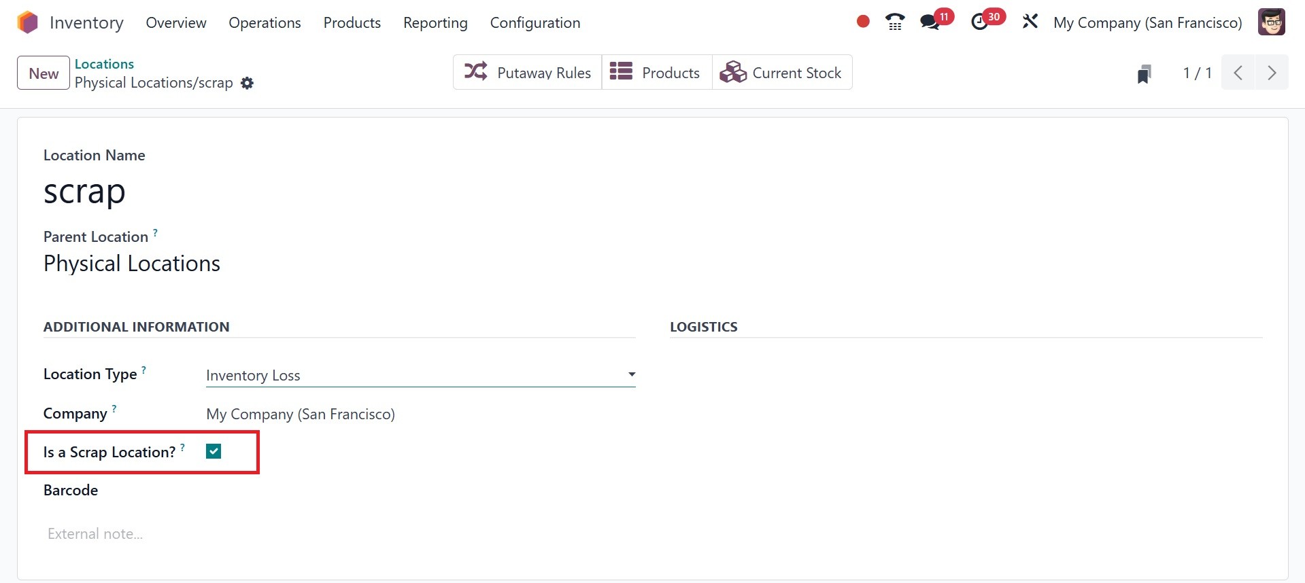
Task: Open the Reporting menu
Action: [x=435, y=22]
